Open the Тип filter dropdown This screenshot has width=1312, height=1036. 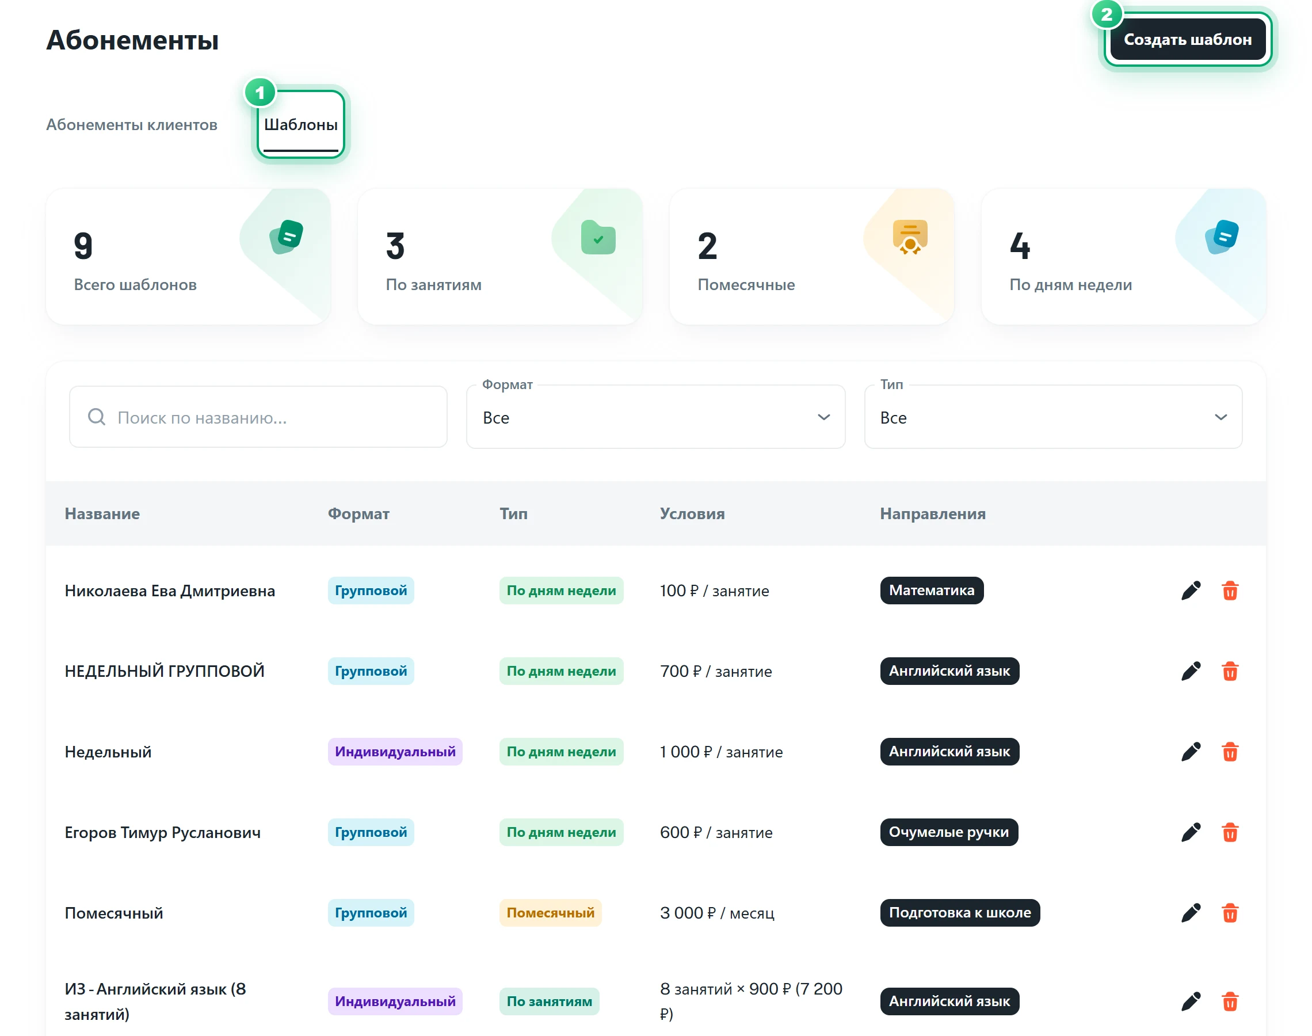[1053, 417]
